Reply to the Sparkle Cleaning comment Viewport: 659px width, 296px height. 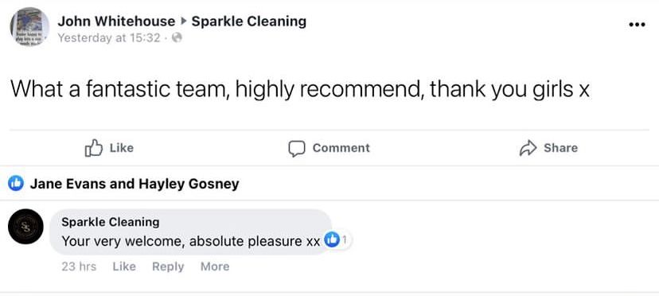[168, 267]
